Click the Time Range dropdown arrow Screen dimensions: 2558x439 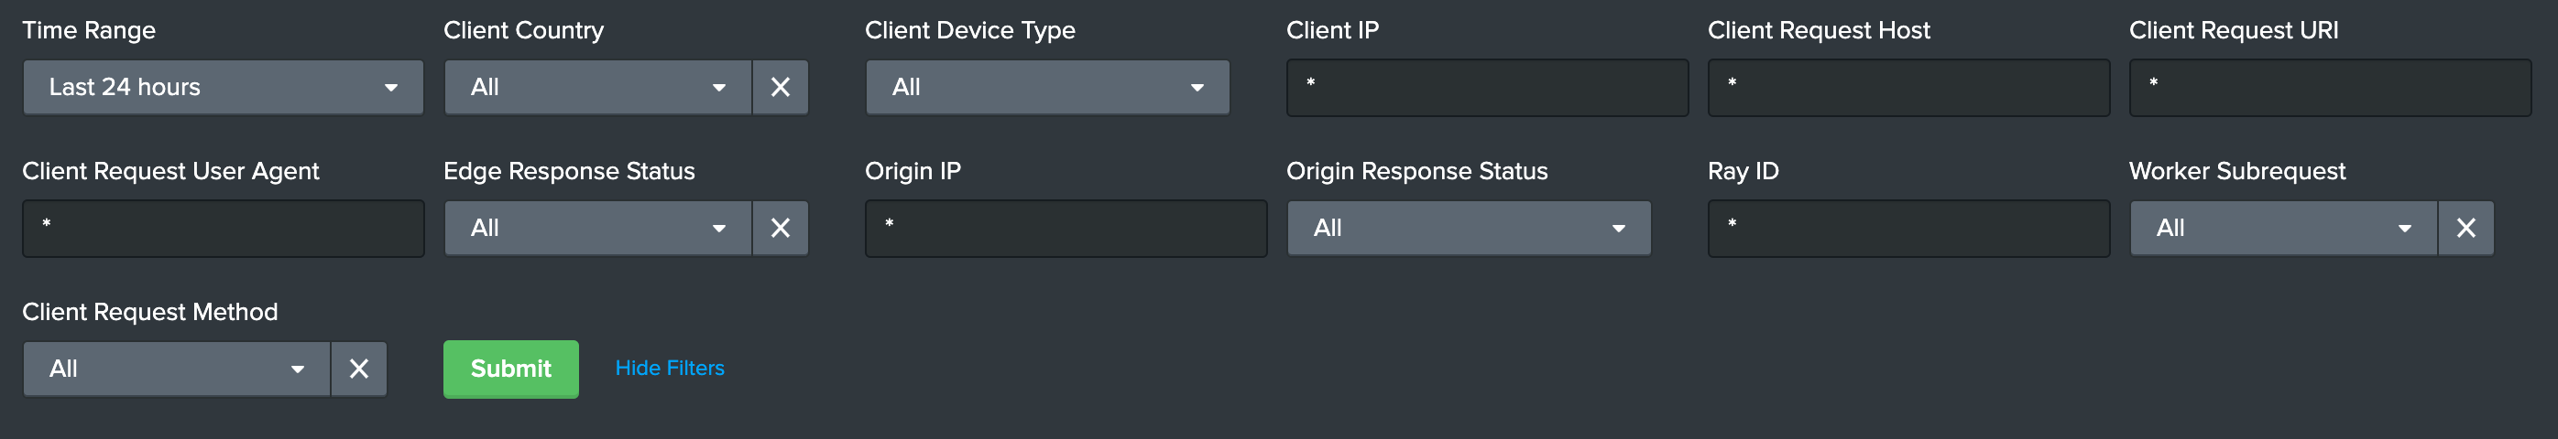point(391,88)
